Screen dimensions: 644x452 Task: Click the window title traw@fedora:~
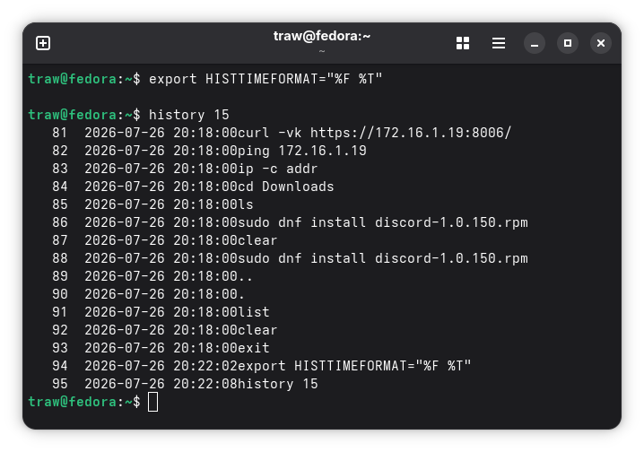tap(322, 36)
